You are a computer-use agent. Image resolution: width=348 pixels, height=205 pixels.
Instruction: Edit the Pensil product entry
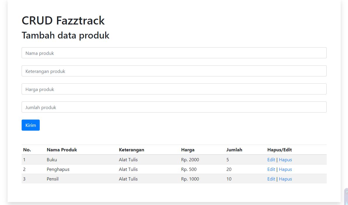pyautogui.click(x=271, y=179)
